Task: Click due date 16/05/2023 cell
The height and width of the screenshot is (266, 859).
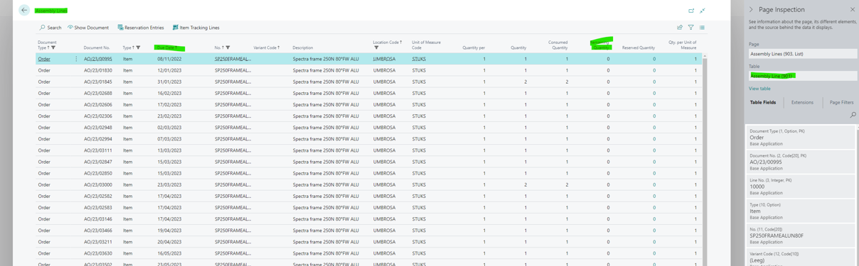Action: (x=169, y=253)
